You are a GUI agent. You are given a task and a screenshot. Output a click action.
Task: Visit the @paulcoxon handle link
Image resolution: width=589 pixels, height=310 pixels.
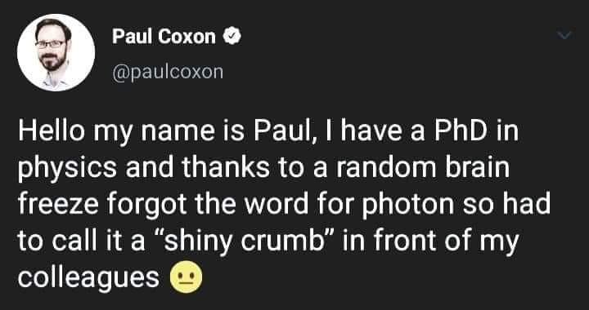click(x=168, y=72)
